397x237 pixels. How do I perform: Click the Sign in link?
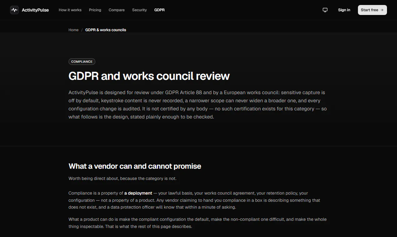344,10
